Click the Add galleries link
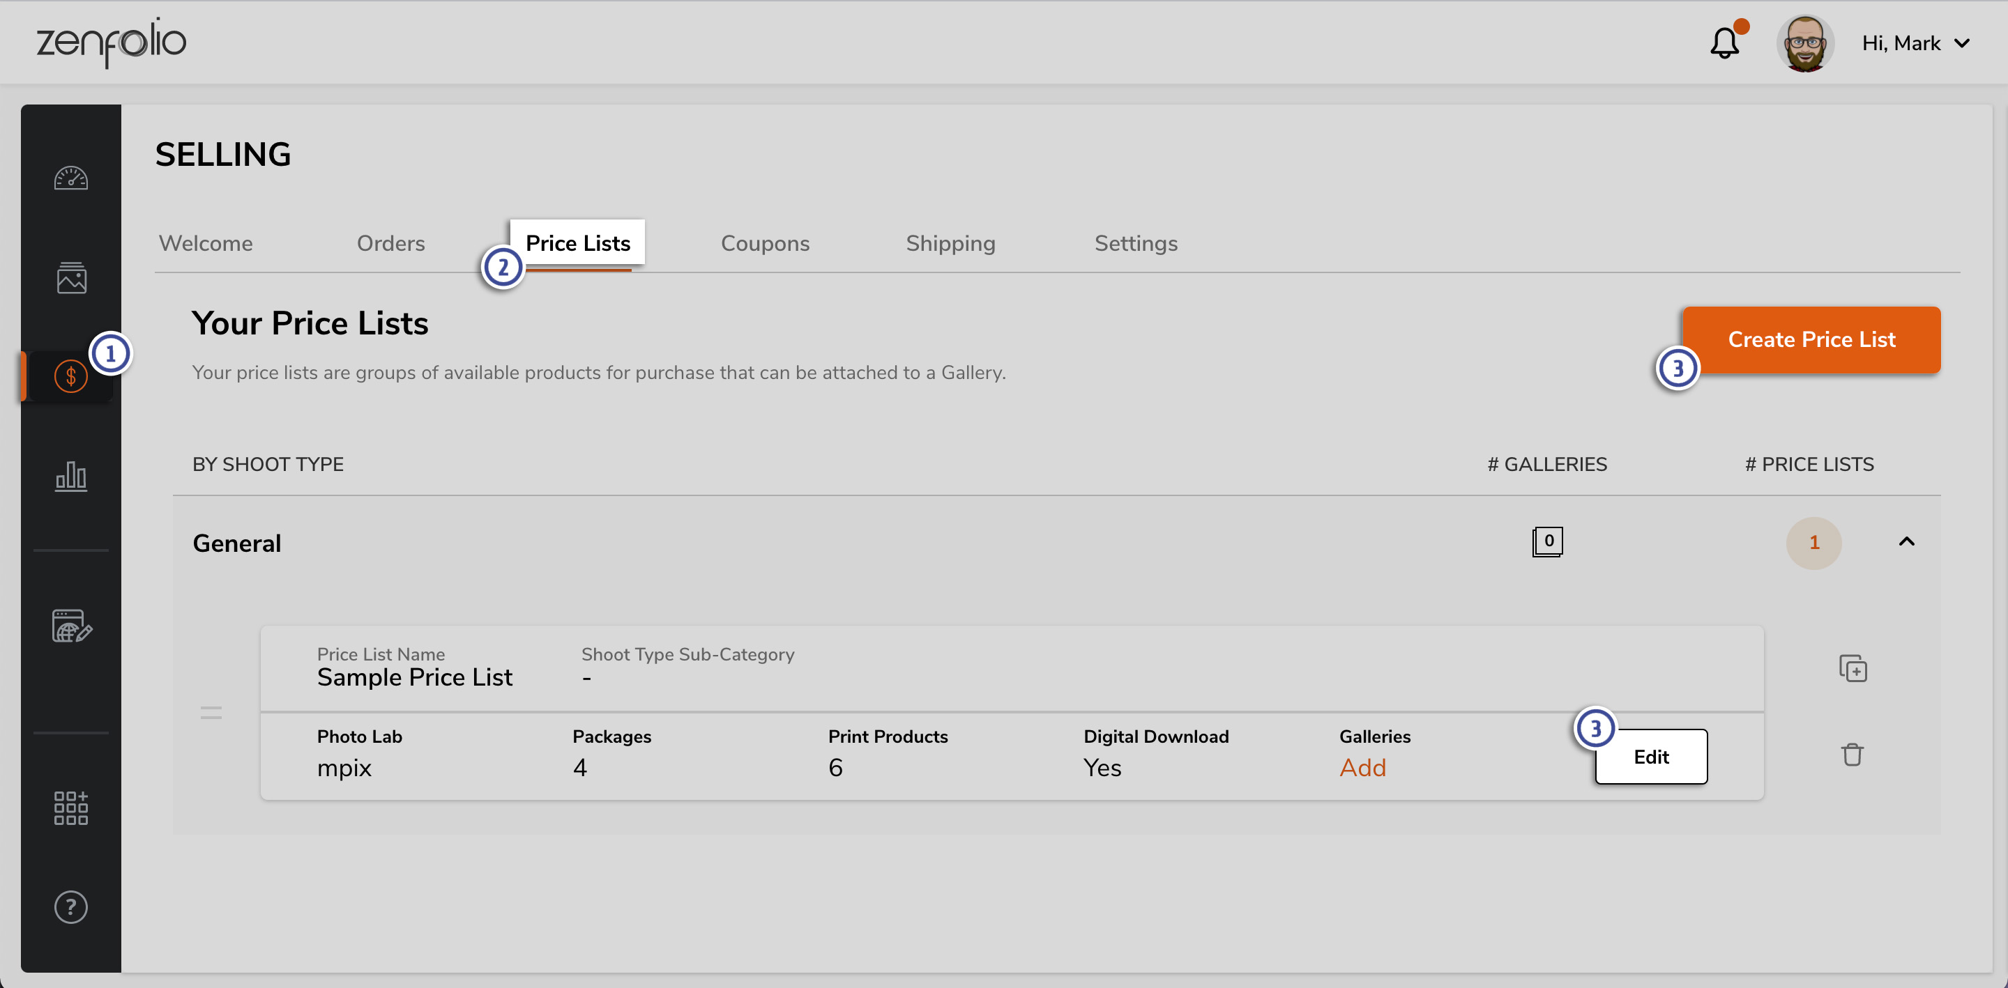2008x988 pixels. point(1362,768)
